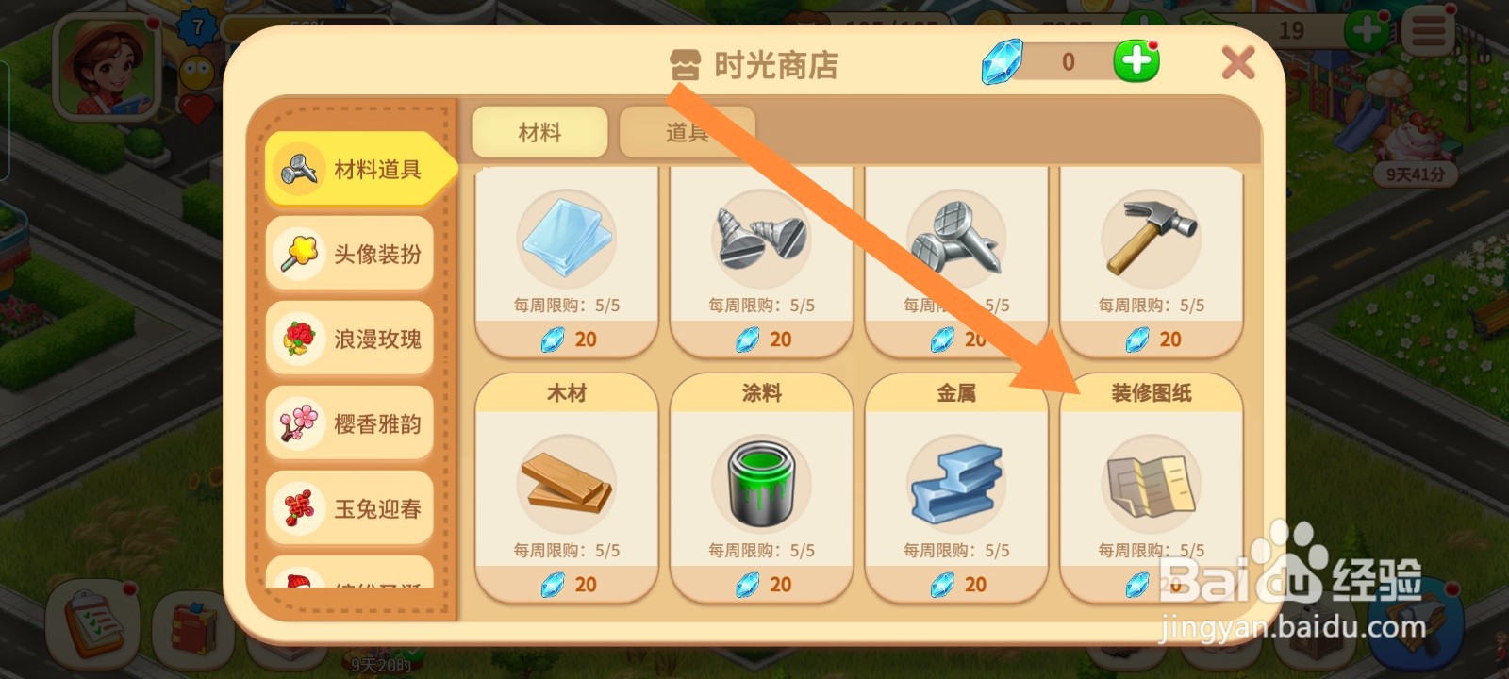Open the 材料道具 sidebar category
Image resolution: width=1509 pixels, height=679 pixels.
[359, 170]
